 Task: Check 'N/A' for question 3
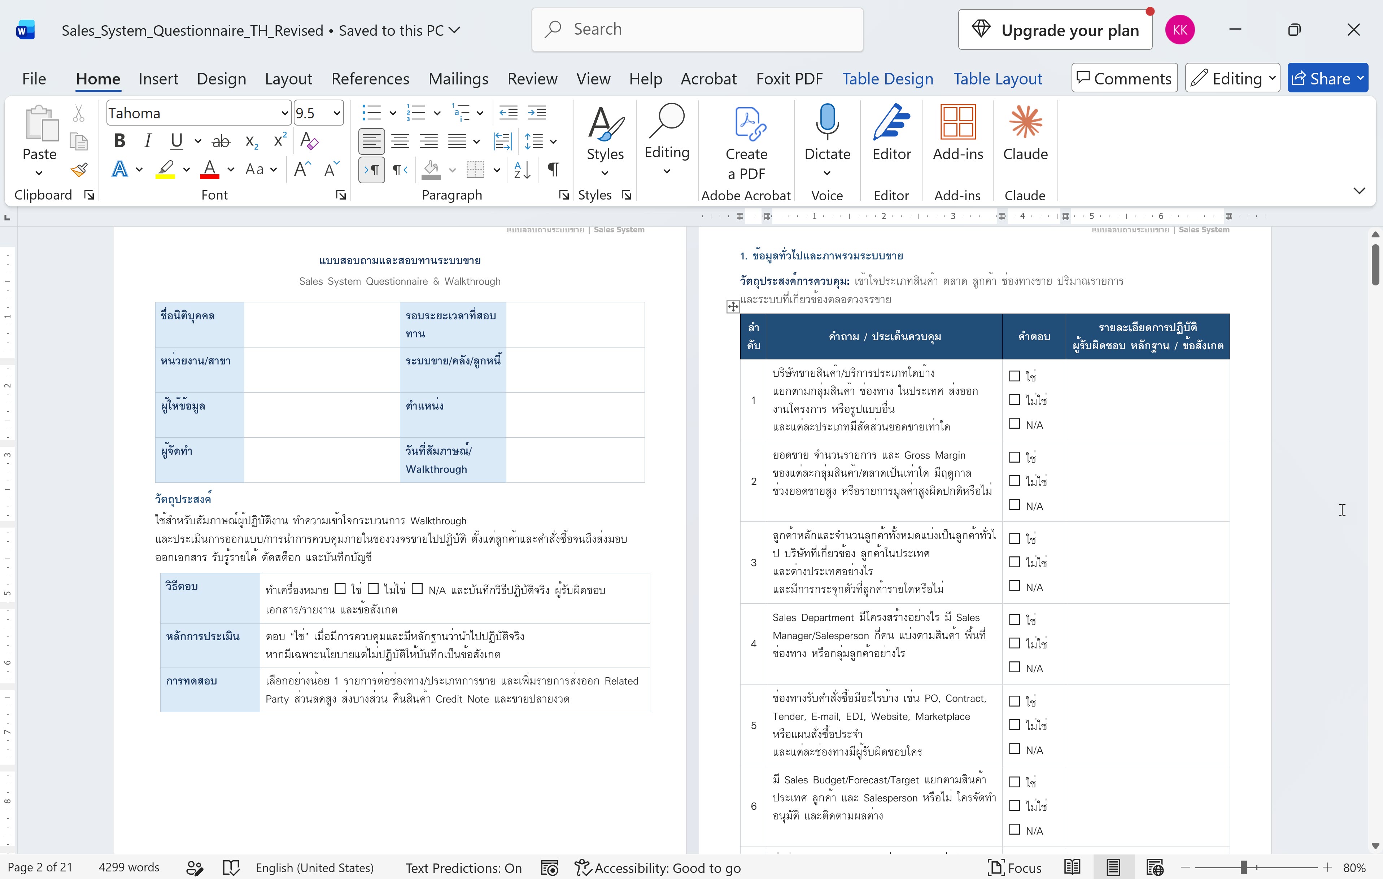point(1015,586)
